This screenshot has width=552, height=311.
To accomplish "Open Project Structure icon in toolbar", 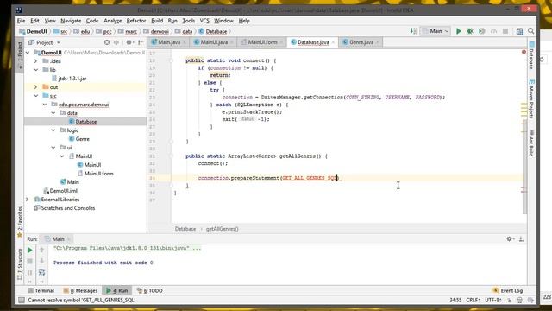I will (x=519, y=31).
